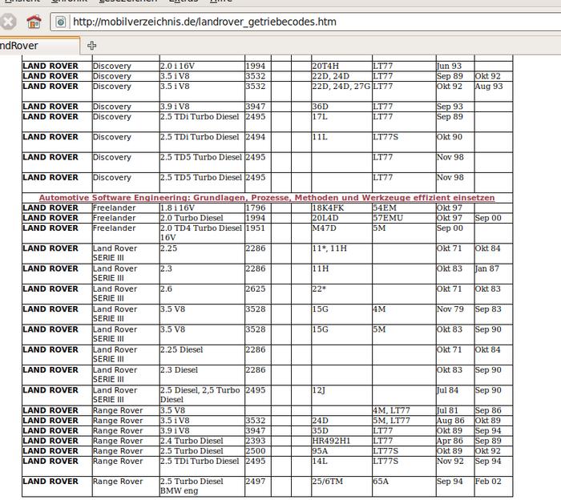Click the date 'Feb 02'
The width and height of the screenshot is (561, 500).
coord(488,481)
